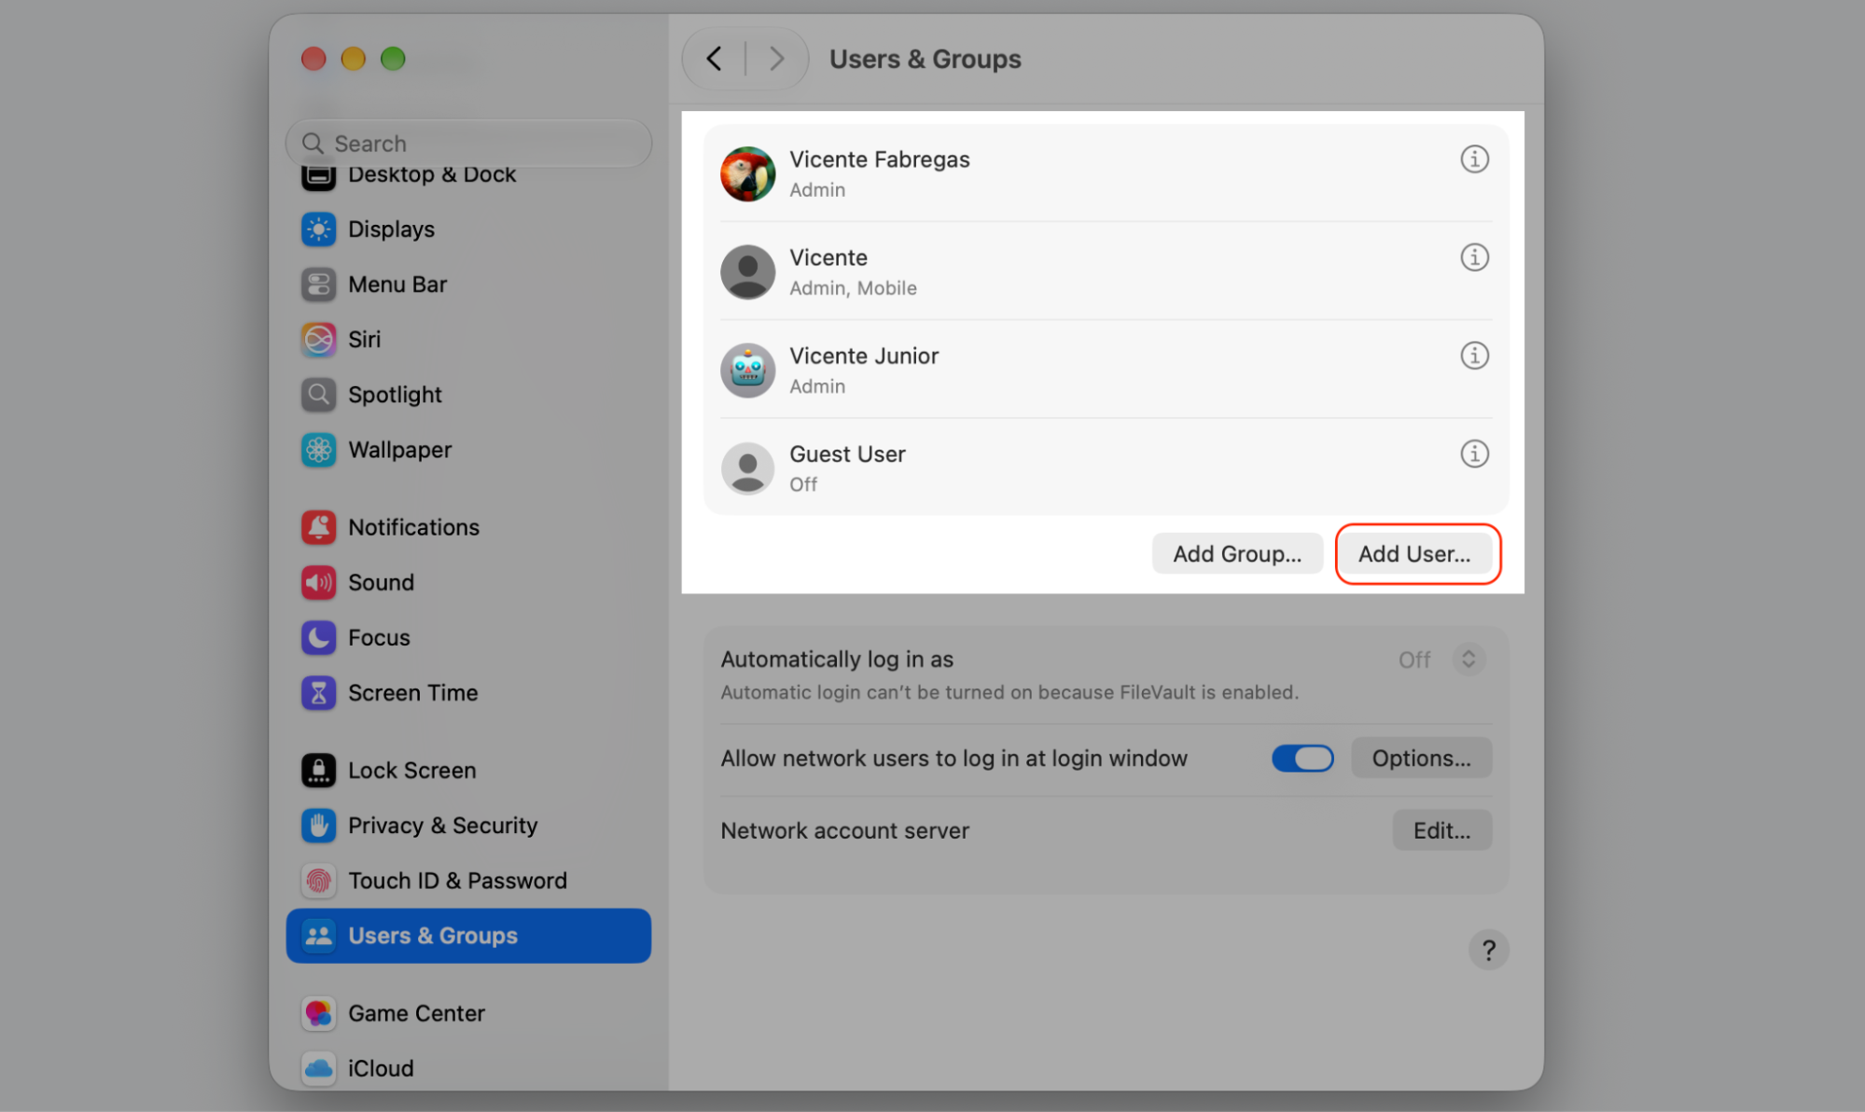The image size is (1865, 1112).
Task: Open info for Guest User
Action: pyautogui.click(x=1474, y=454)
